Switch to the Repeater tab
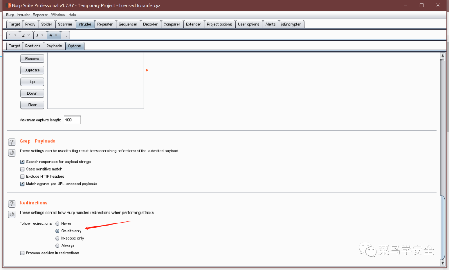 coord(105,25)
